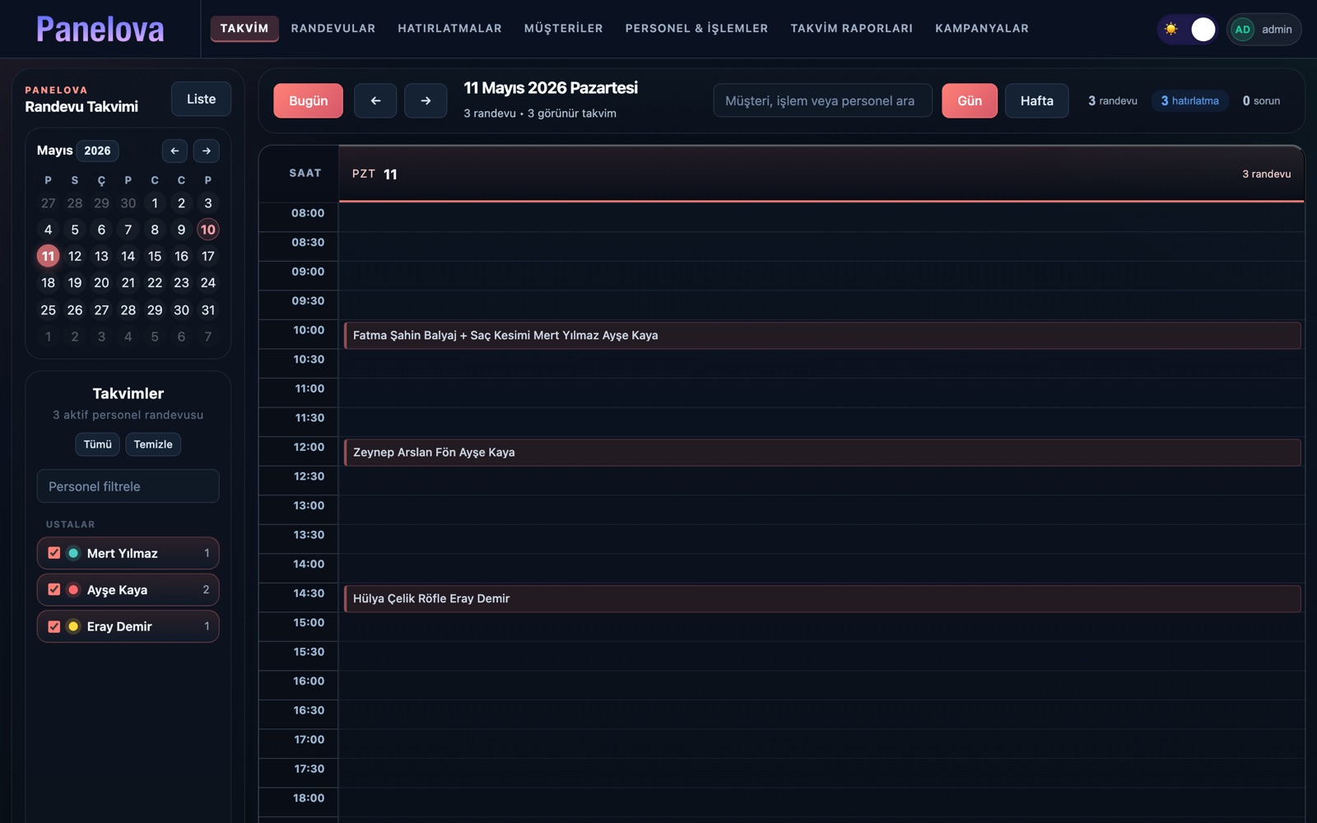
Task: Focus the Müşteri, işlem veya personel search field
Action: point(822,100)
